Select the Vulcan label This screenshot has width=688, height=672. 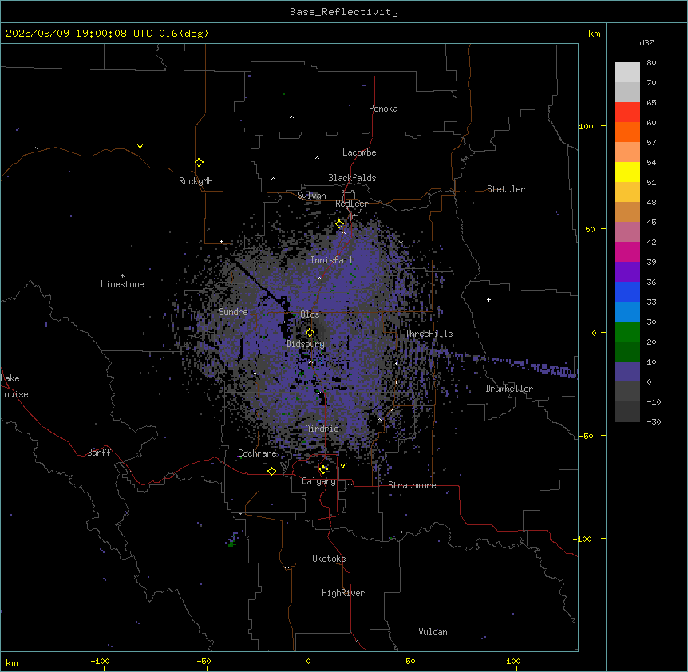tap(433, 632)
